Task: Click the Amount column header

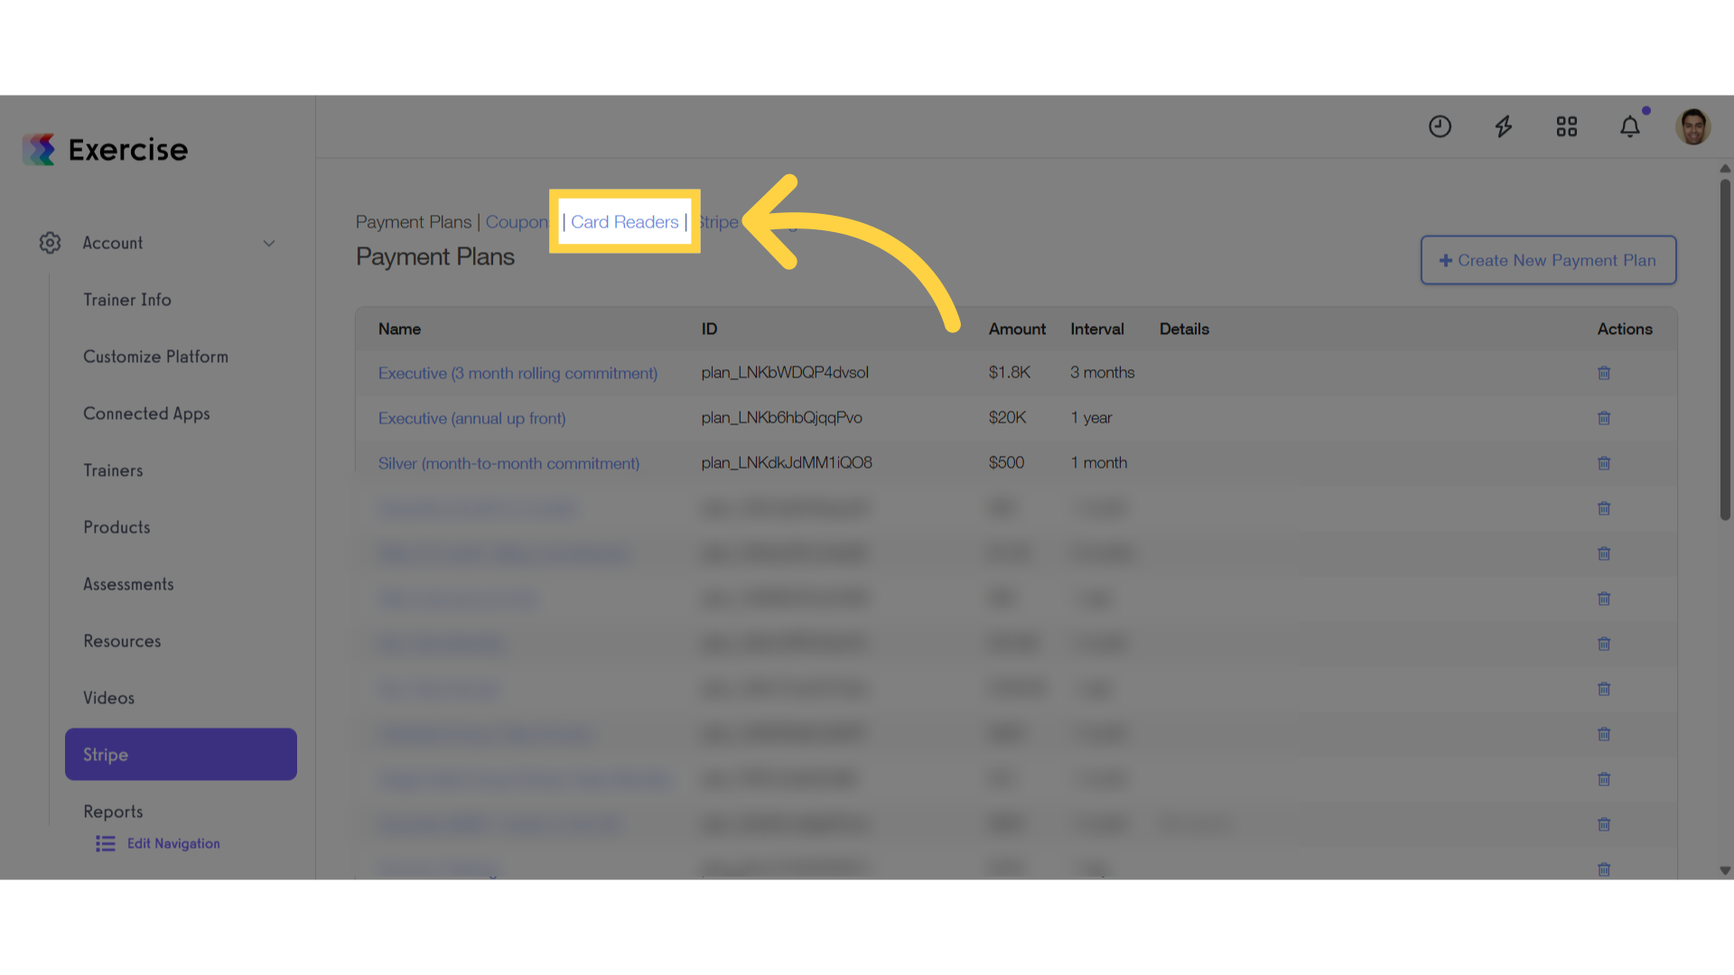Action: pos(1017,330)
